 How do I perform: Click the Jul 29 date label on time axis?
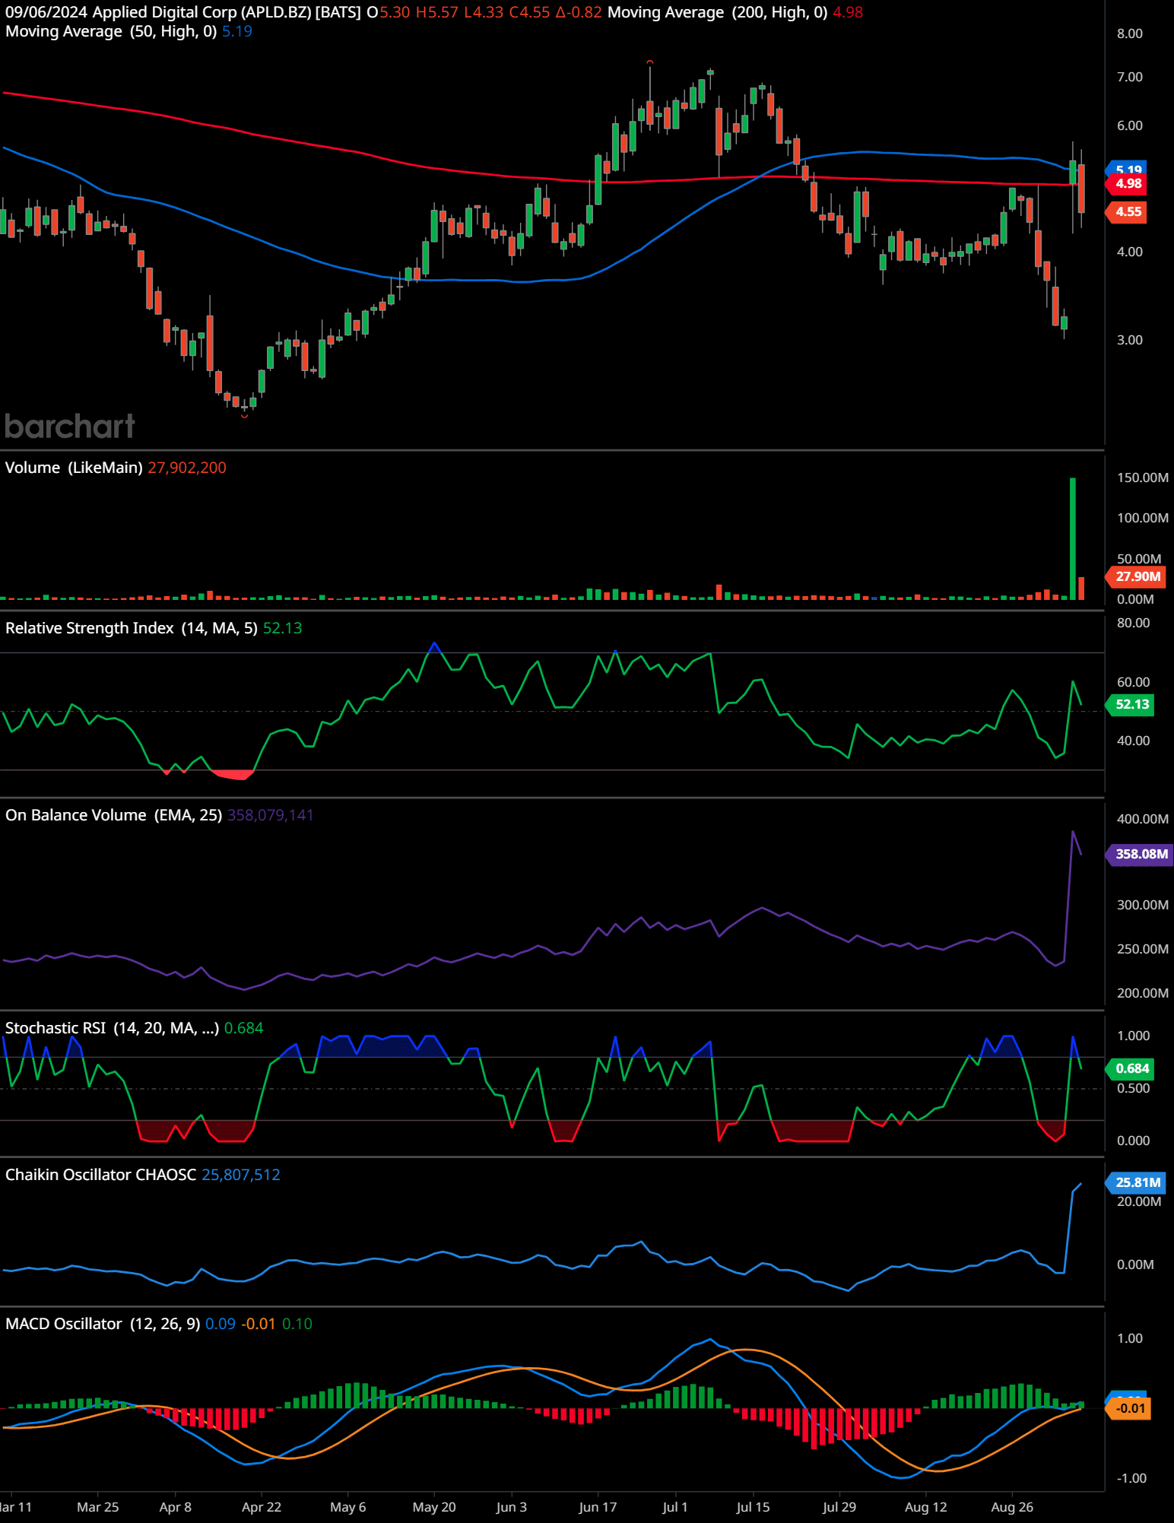pos(839,1507)
